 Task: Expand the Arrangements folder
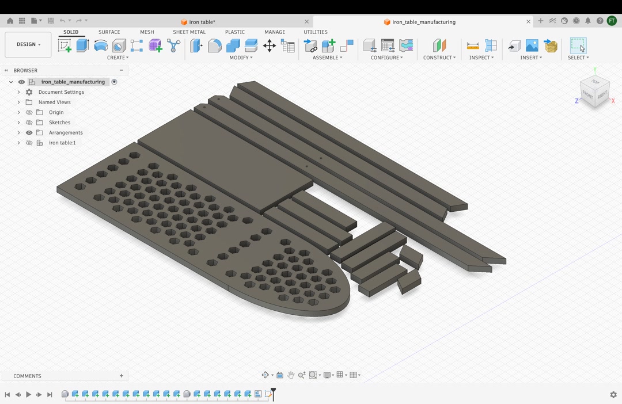click(x=18, y=132)
